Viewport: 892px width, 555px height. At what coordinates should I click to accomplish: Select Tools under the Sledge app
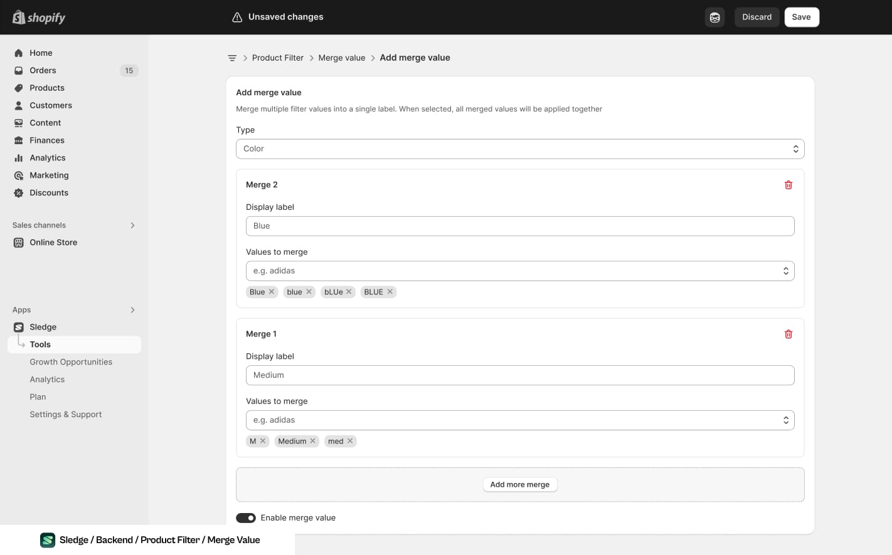click(74, 345)
